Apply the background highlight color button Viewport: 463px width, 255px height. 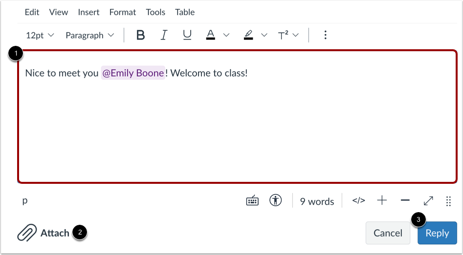pos(249,35)
